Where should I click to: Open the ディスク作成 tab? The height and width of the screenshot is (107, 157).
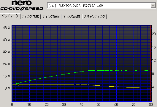point(30,17)
